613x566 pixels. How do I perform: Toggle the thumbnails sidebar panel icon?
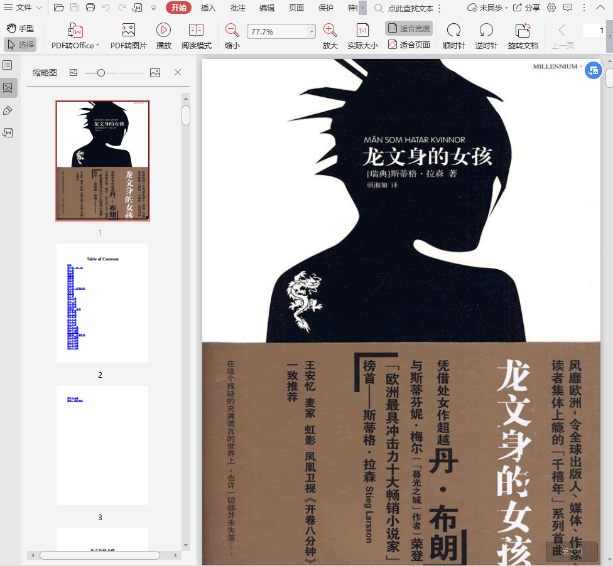[8, 87]
